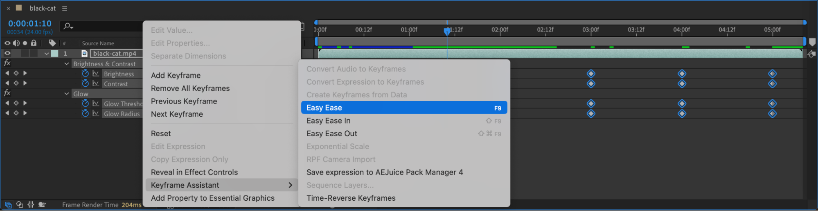Image resolution: width=818 pixels, height=211 pixels.
Task: Select Time-Reverse Keyframes menu item
Action: (351, 198)
